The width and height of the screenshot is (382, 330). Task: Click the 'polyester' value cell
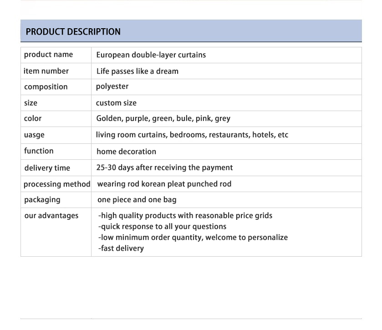112,86
